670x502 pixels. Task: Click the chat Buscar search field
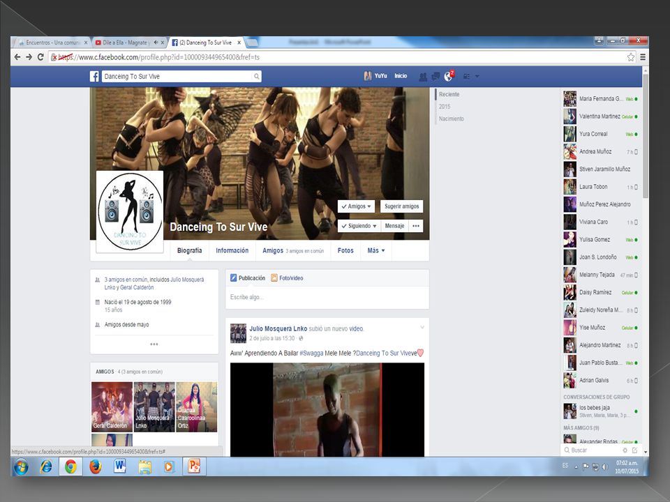[x=592, y=450]
